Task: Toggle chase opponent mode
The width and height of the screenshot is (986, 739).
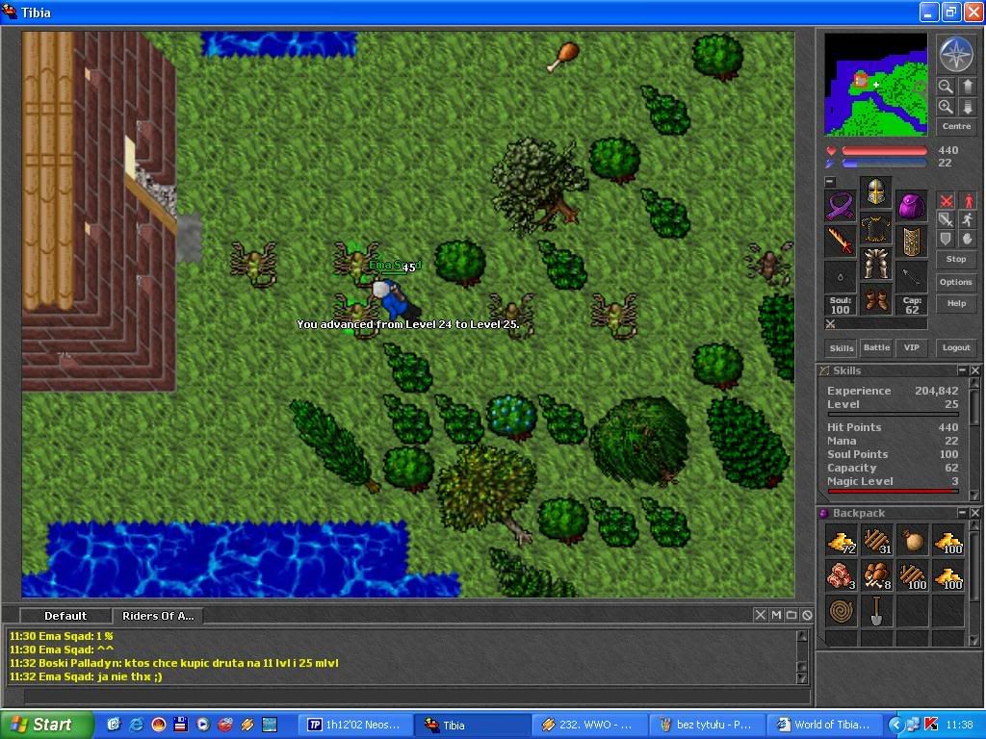Action: (x=968, y=219)
